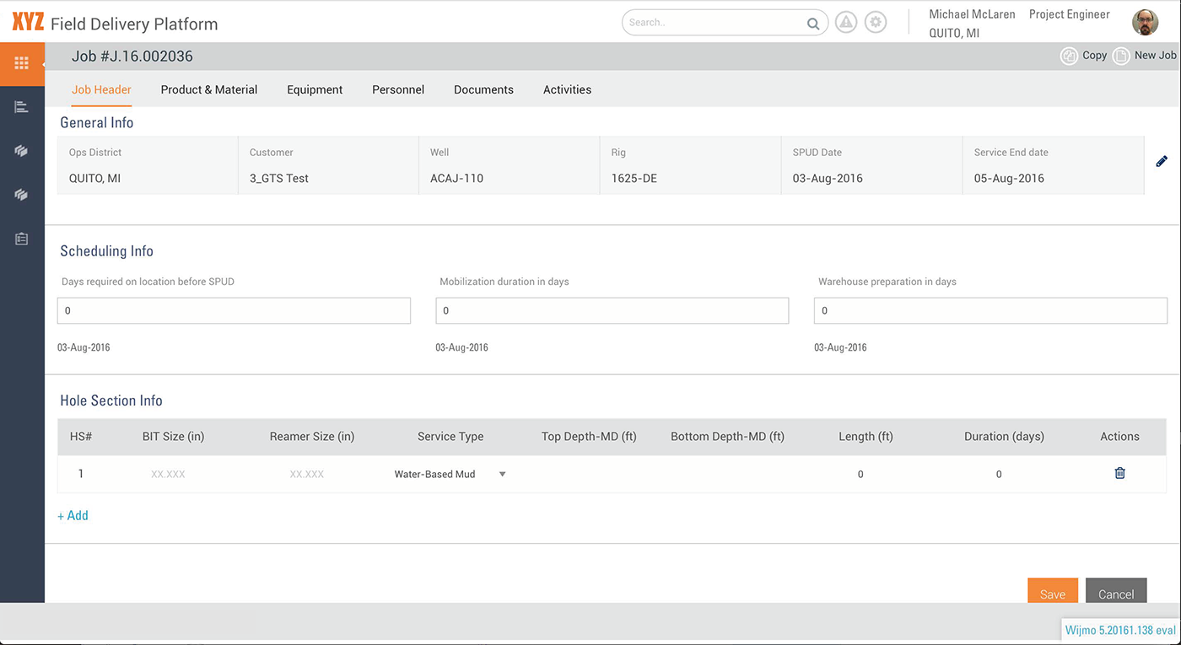Click the New Job icon
The width and height of the screenshot is (1181, 645).
pyautogui.click(x=1121, y=56)
